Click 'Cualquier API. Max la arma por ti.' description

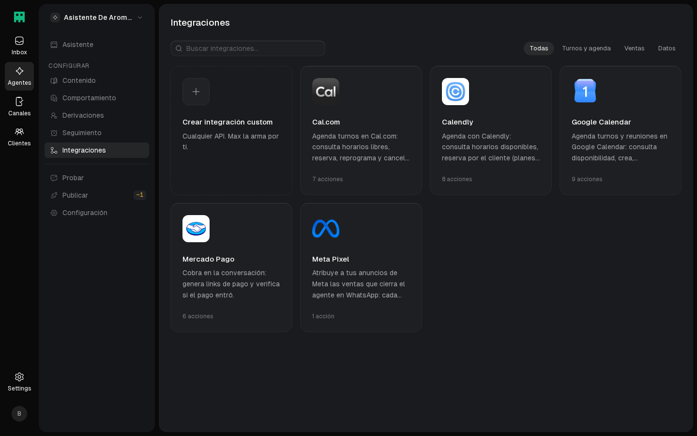tap(230, 141)
